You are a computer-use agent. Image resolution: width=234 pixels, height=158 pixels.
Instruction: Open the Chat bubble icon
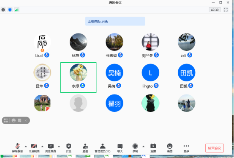tap(120, 148)
